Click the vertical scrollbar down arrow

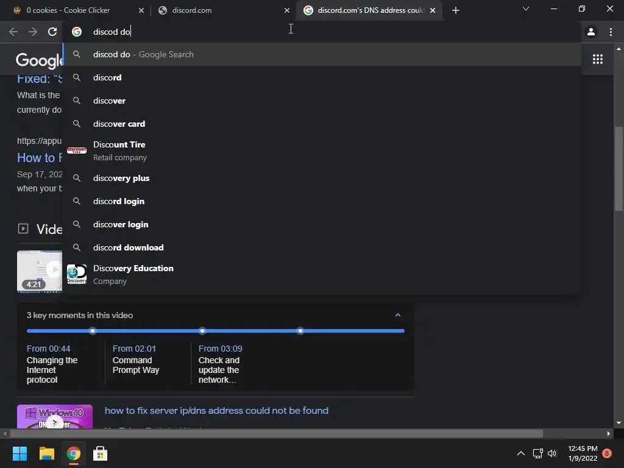tap(619, 423)
